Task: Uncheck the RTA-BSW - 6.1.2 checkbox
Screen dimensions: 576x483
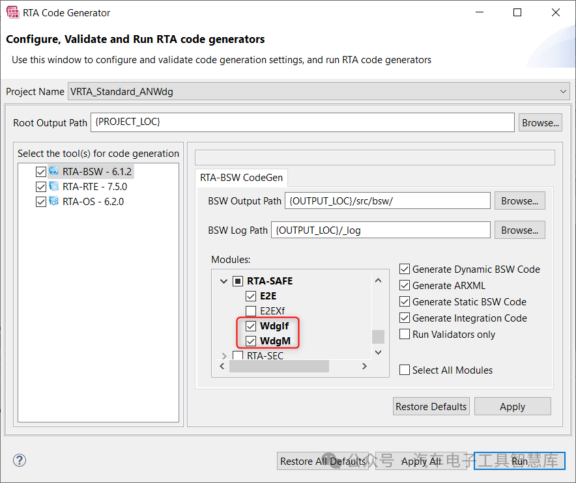Action: tap(41, 172)
